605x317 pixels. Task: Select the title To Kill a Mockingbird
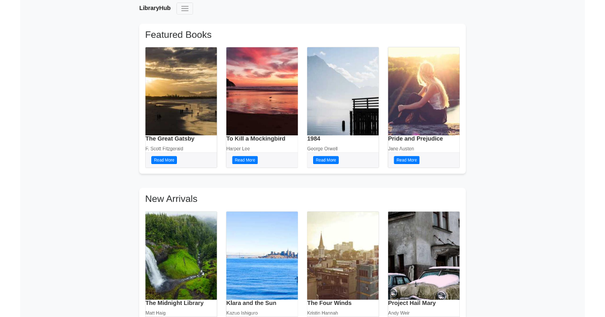[x=256, y=138]
